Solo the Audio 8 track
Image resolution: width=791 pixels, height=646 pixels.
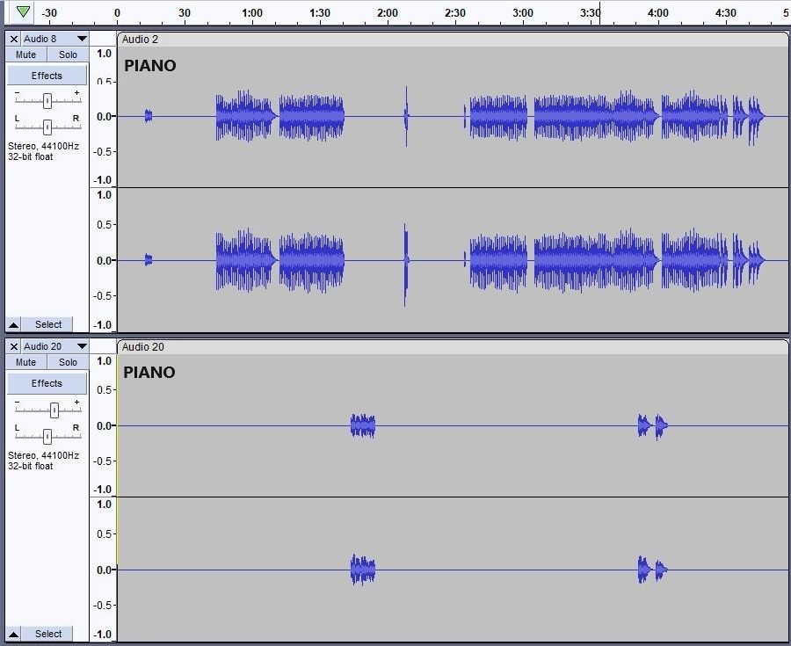click(x=68, y=54)
